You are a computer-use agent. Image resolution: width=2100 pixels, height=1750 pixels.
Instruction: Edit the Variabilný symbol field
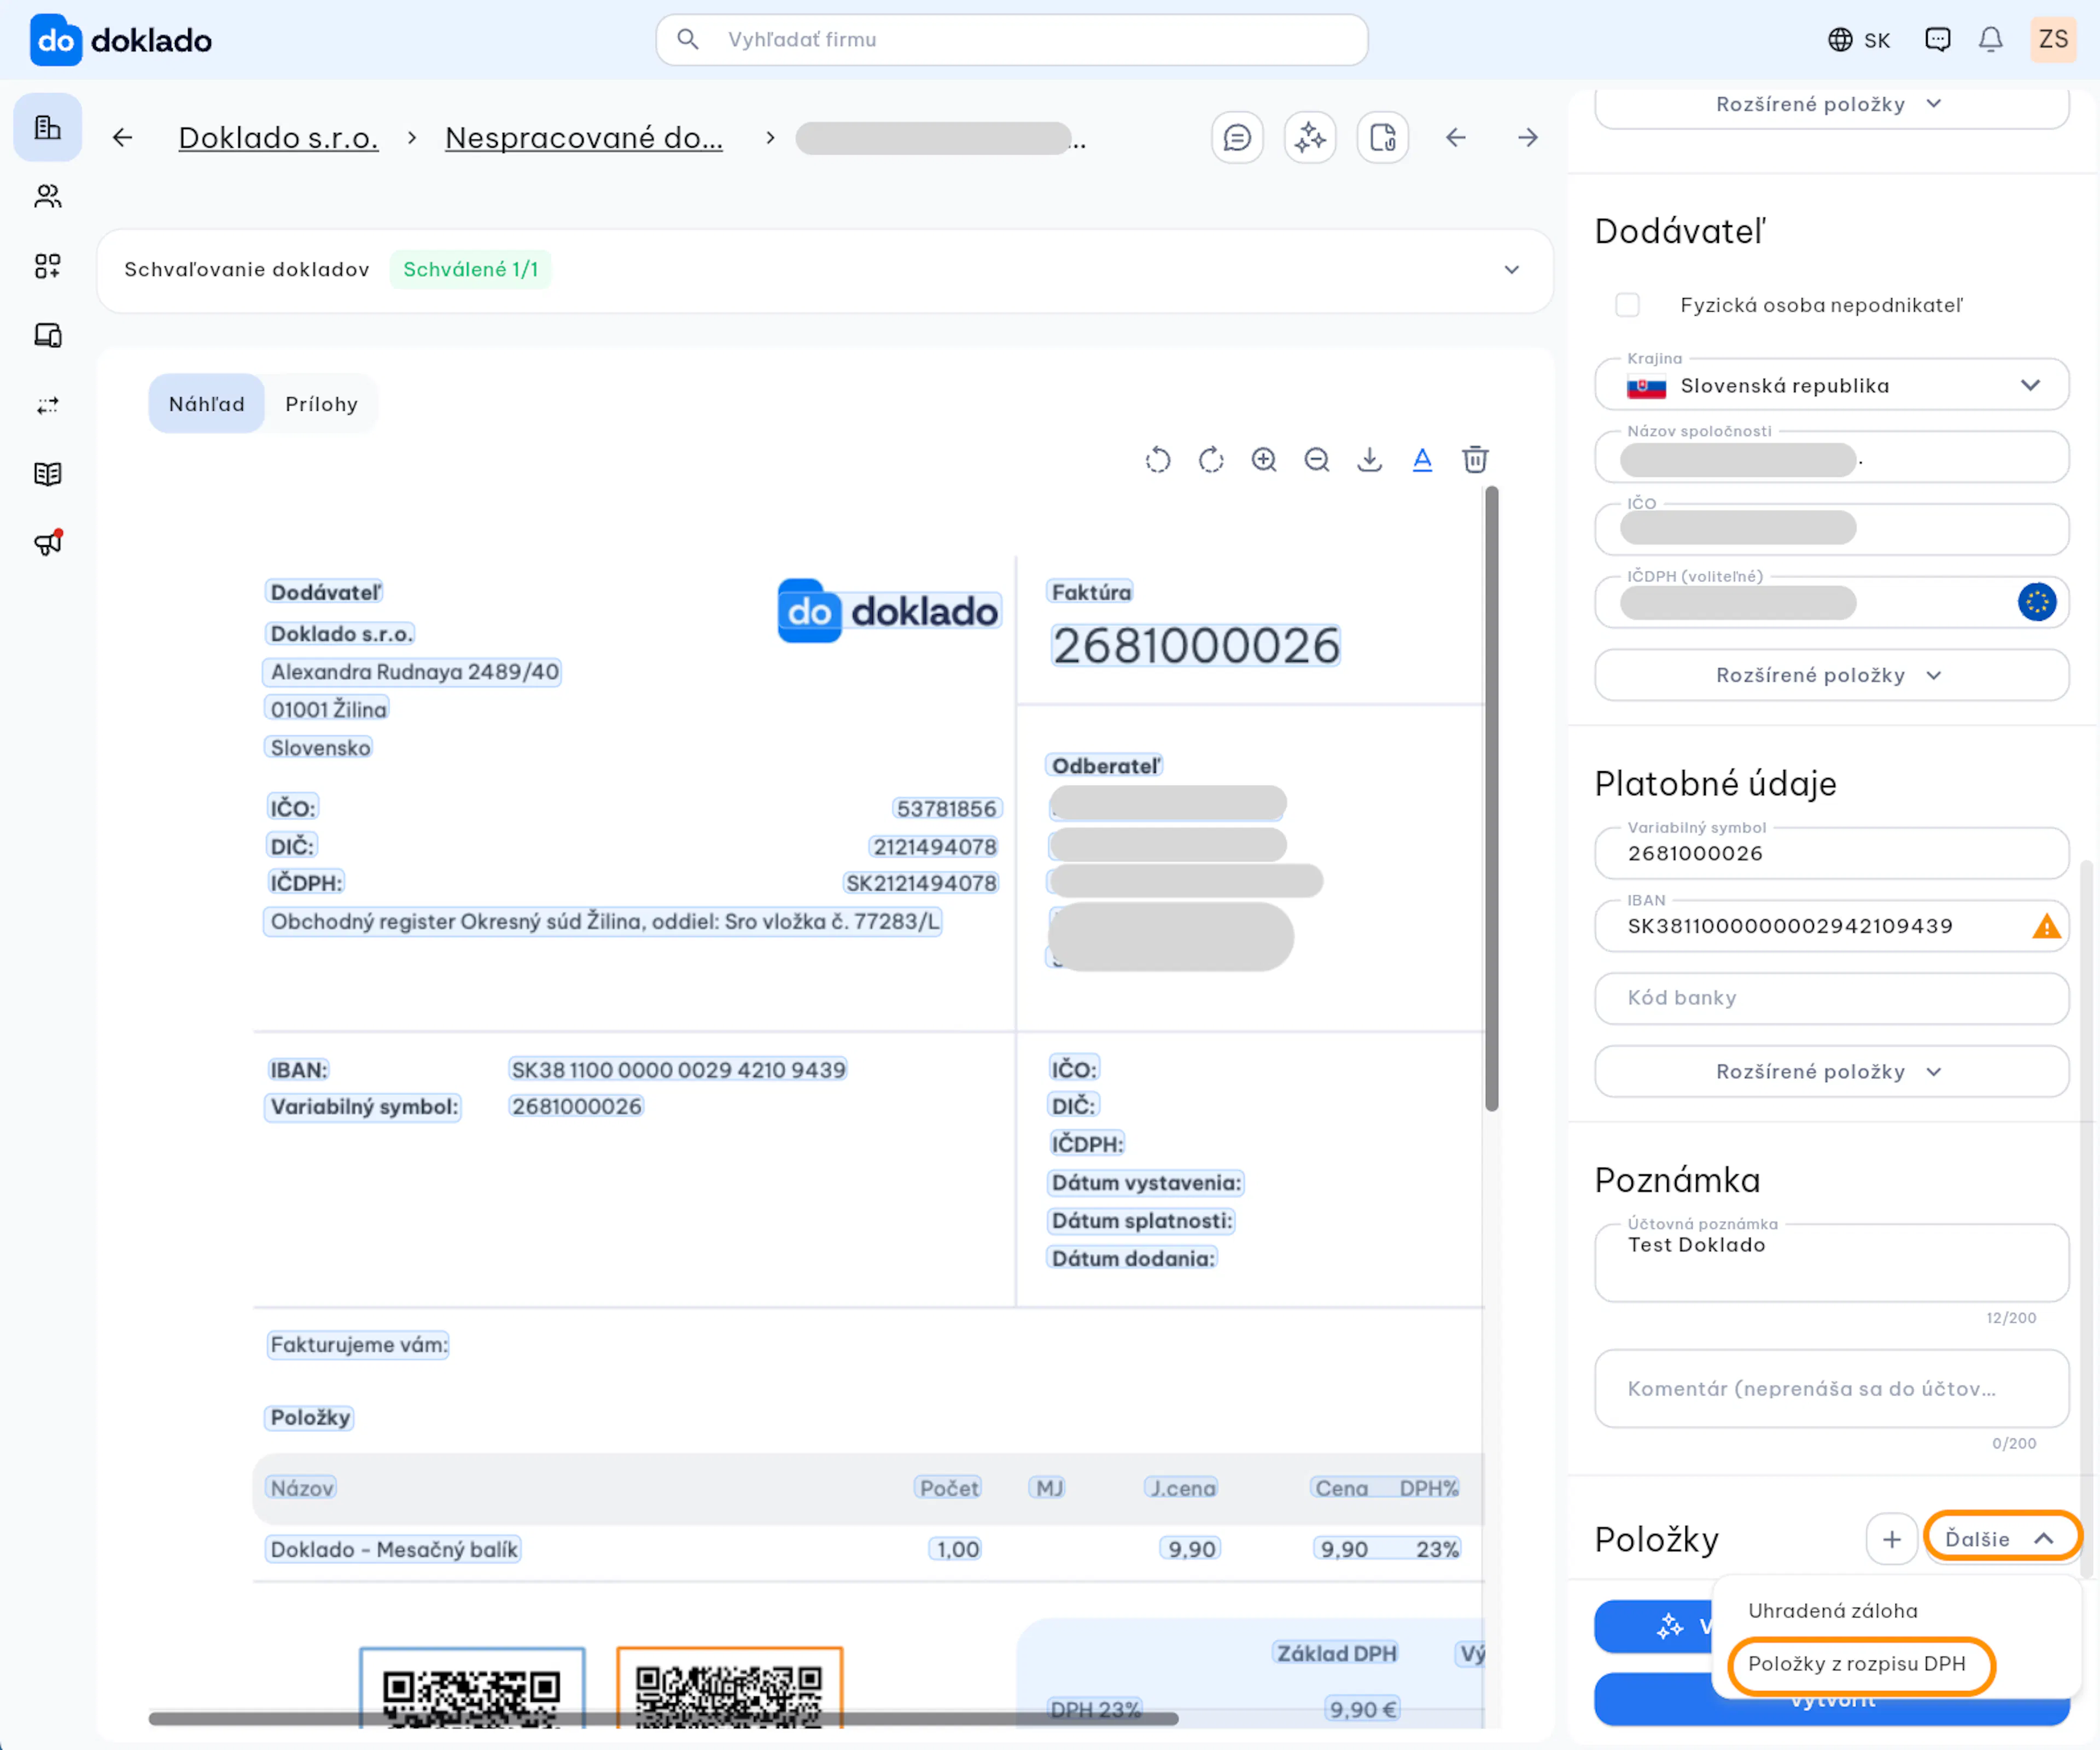coord(1832,853)
